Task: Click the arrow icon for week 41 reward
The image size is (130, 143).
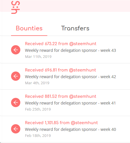Action: (x=16, y=102)
